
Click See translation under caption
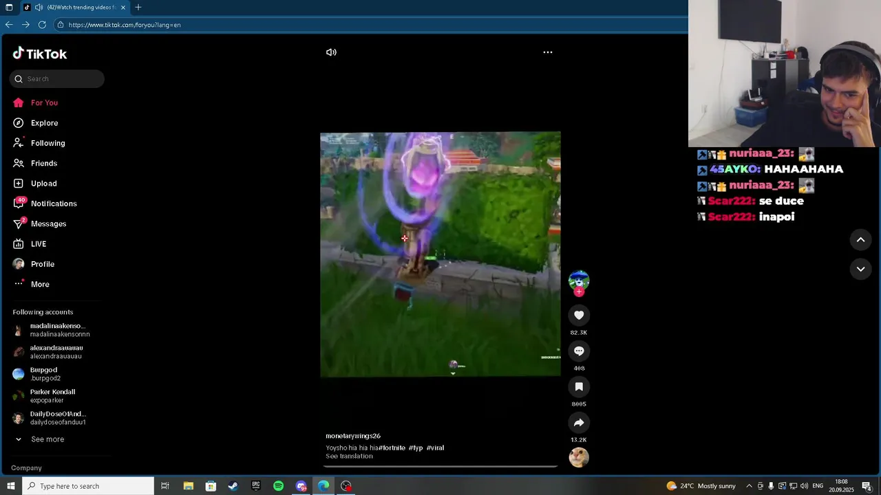349,456
